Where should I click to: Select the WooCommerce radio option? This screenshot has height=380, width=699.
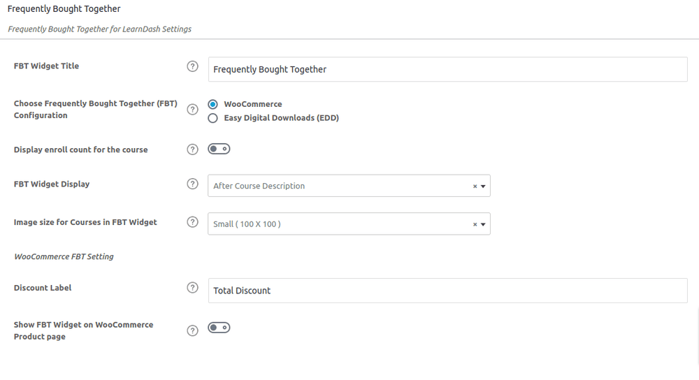(212, 104)
